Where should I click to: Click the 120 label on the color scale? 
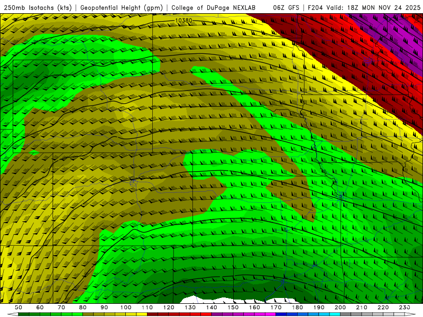(x=169, y=307)
